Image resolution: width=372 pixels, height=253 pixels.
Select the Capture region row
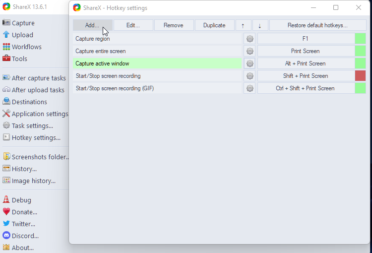(157, 39)
